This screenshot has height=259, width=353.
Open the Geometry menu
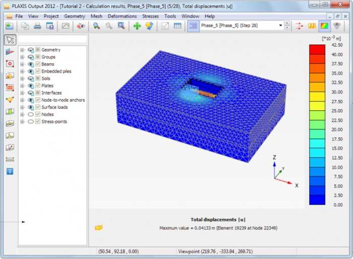pyautogui.click(x=75, y=16)
